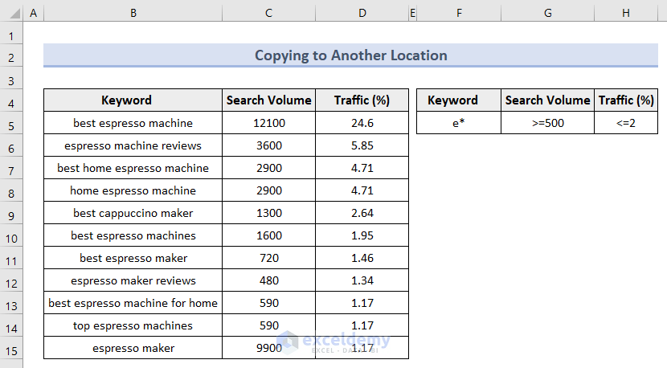Select column F header
Viewport: 667px width, 368px height.
[x=459, y=13]
